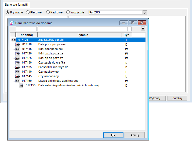Click the link icon of row 017155

(x=21, y=86)
